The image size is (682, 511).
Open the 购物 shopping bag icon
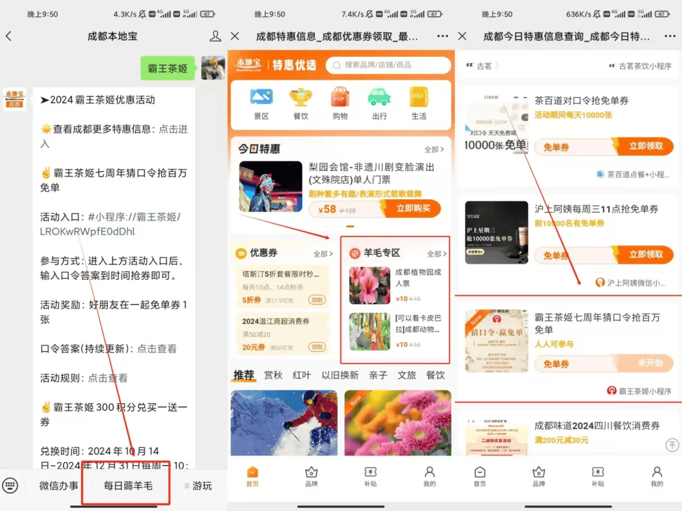pyautogui.click(x=340, y=97)
